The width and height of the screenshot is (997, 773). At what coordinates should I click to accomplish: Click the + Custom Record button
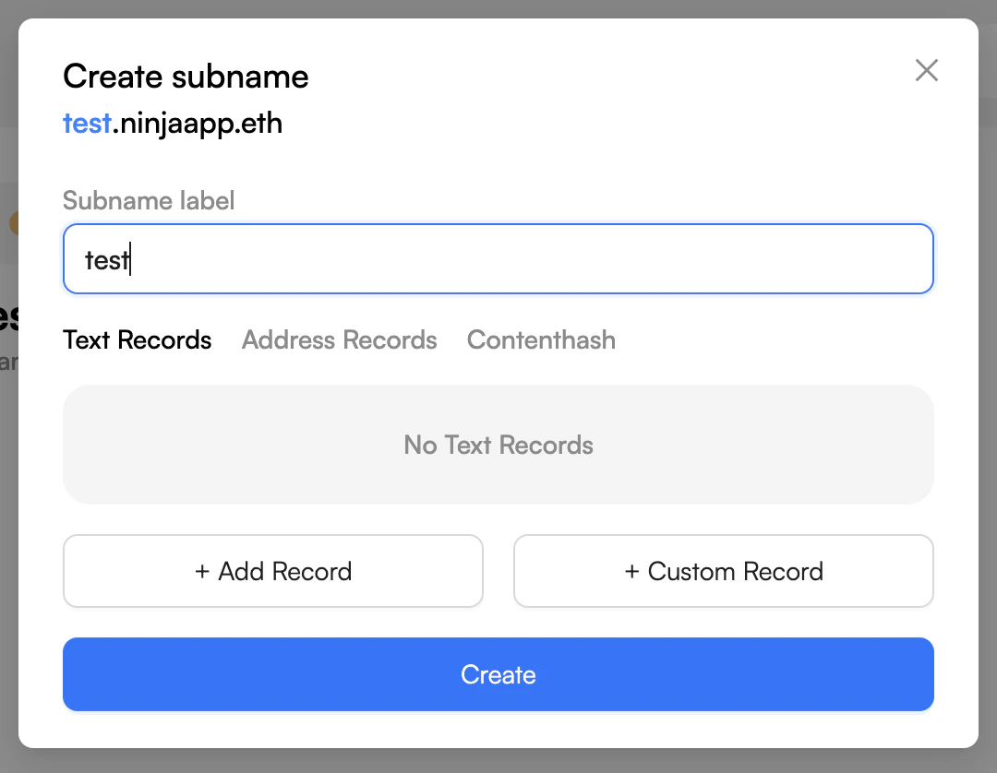tap(724, 571)
